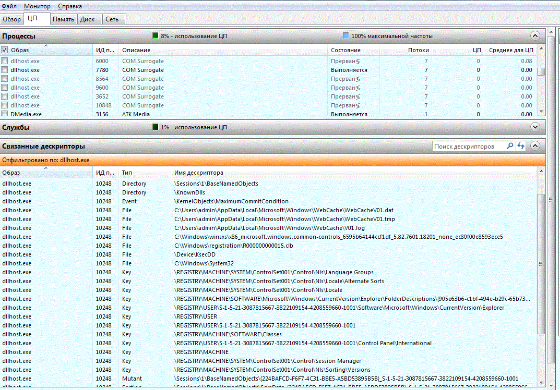
Task: Select checkbox for dllhost.exe process 10848
Action: (x=5, y=105)
